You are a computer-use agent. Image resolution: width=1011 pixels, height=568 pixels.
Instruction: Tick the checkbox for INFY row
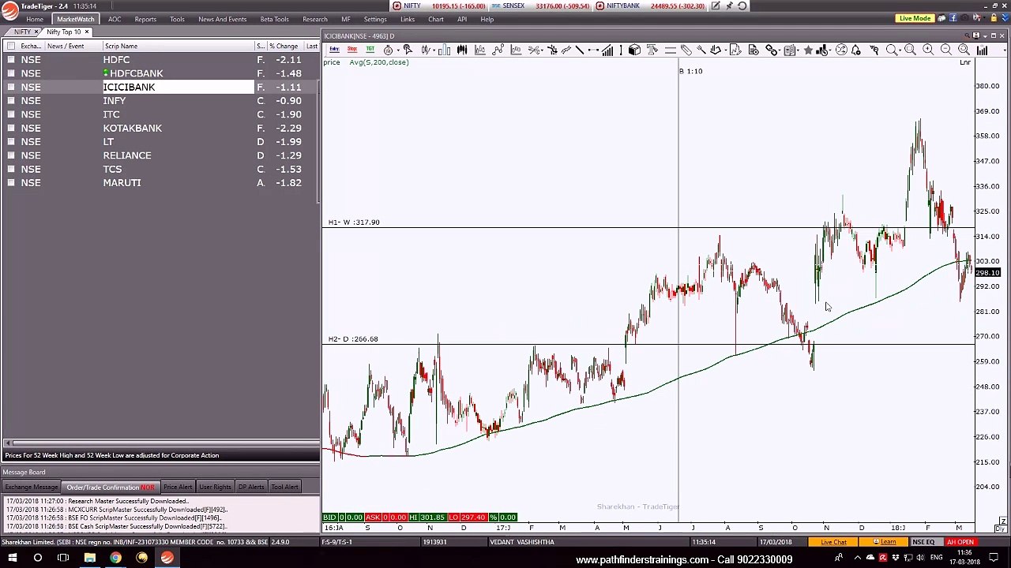[11, 101]
